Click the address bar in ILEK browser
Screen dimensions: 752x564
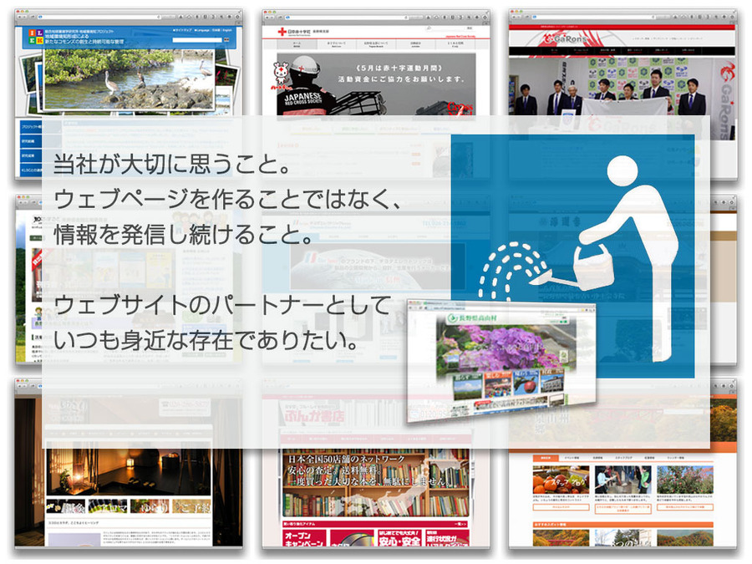pyautogui.click(x=125, y=17)
